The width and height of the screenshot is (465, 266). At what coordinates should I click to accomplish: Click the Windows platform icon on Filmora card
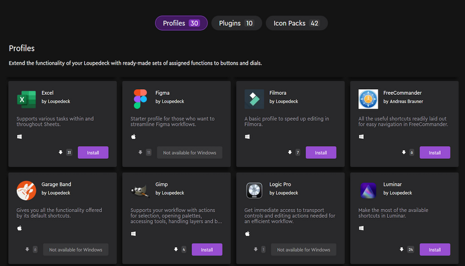coord(248,137)
